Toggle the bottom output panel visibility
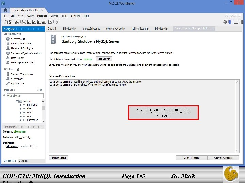 236,22
